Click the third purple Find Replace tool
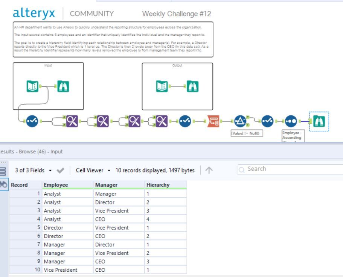 click(134, 121)
